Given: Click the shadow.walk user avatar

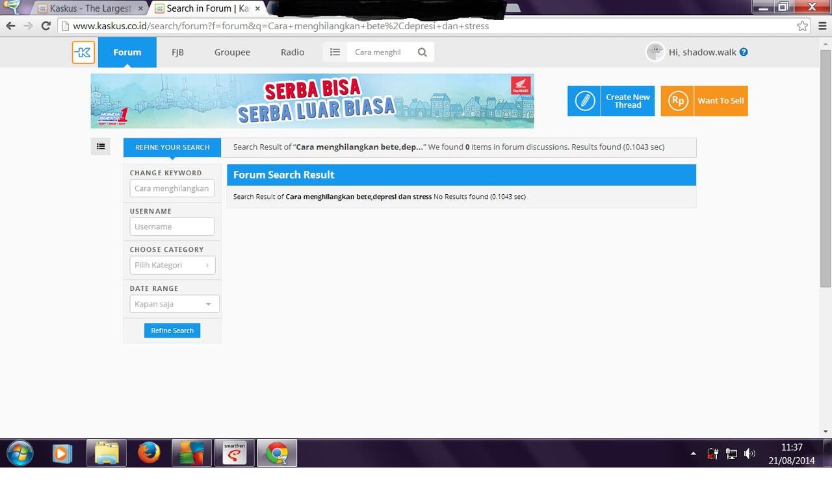Looking at the screenshot, I should (x=655, y=52).
